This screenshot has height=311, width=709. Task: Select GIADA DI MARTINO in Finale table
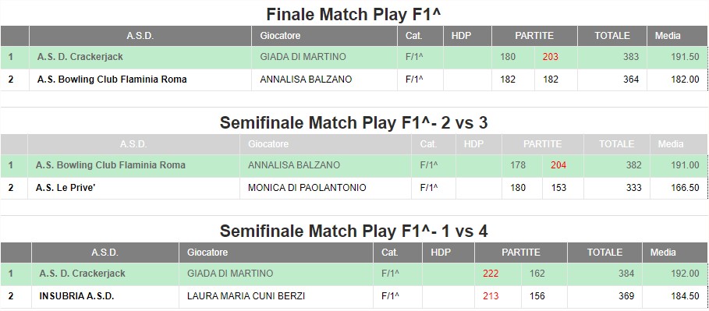click(303, 57)
